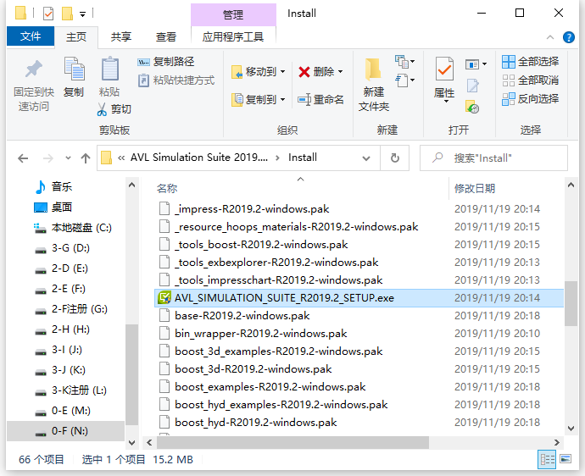The height and width of the screenshot is (476, 585).
Task: Click Paste shortcut (粘贴快捷方式)
Action: pyautogui.click(x=176, y=80)
